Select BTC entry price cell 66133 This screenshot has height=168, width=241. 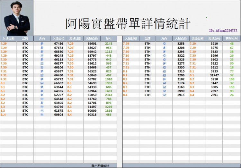(x=58, y=60)
